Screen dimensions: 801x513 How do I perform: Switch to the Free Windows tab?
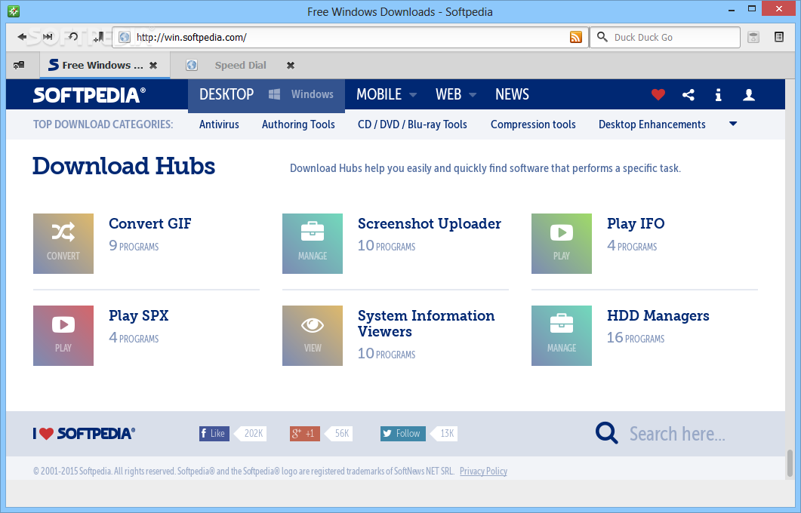103,66
